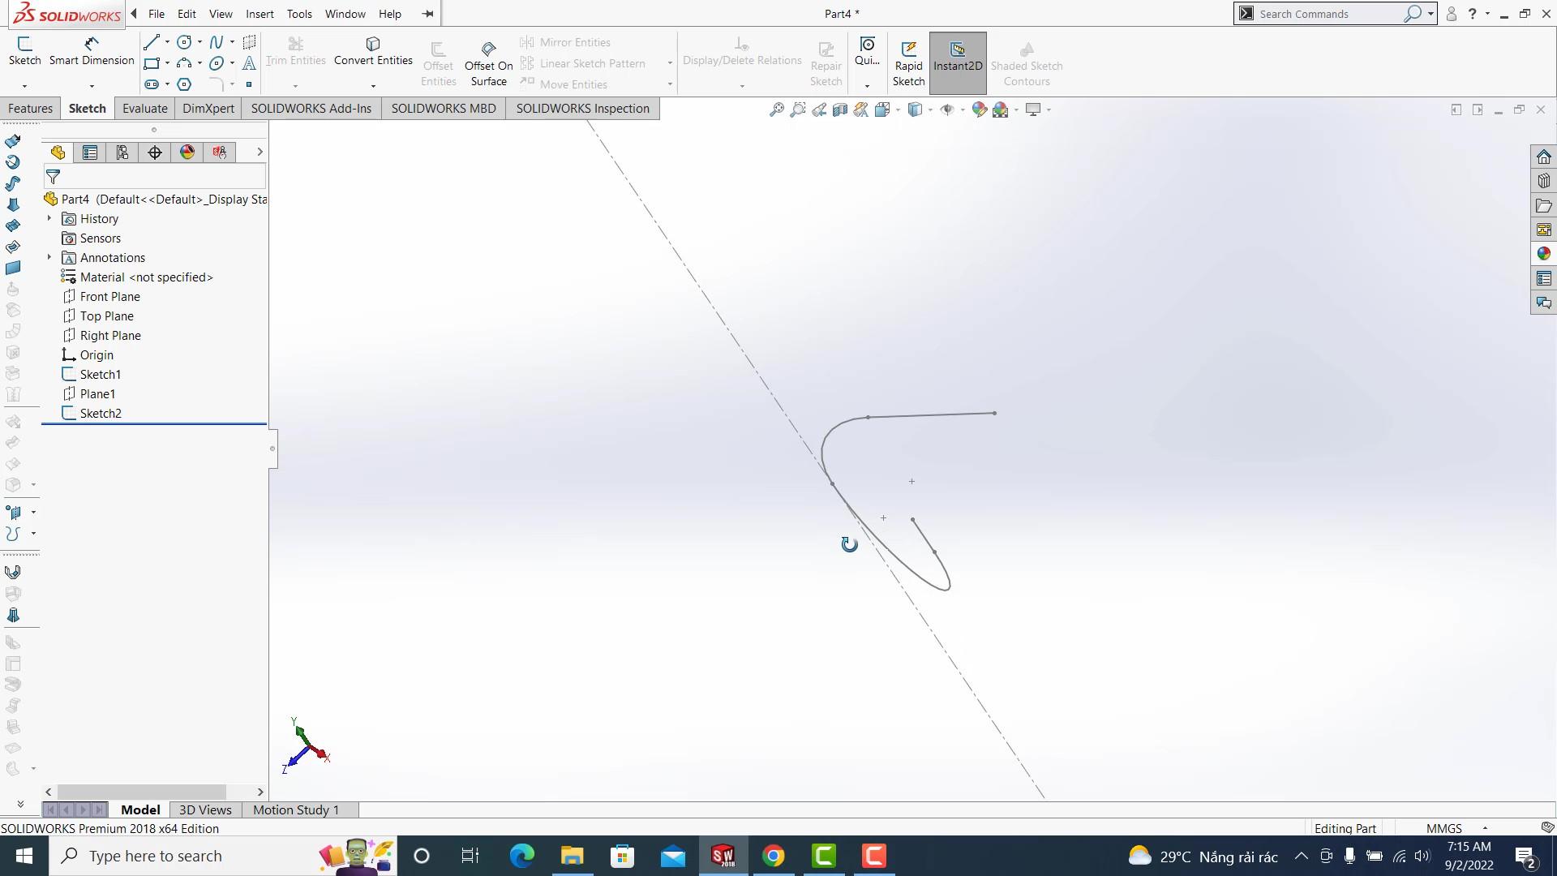
Task: Switch to the SOLIDWORKS Add-Ins tab
Action: (311, 109)
